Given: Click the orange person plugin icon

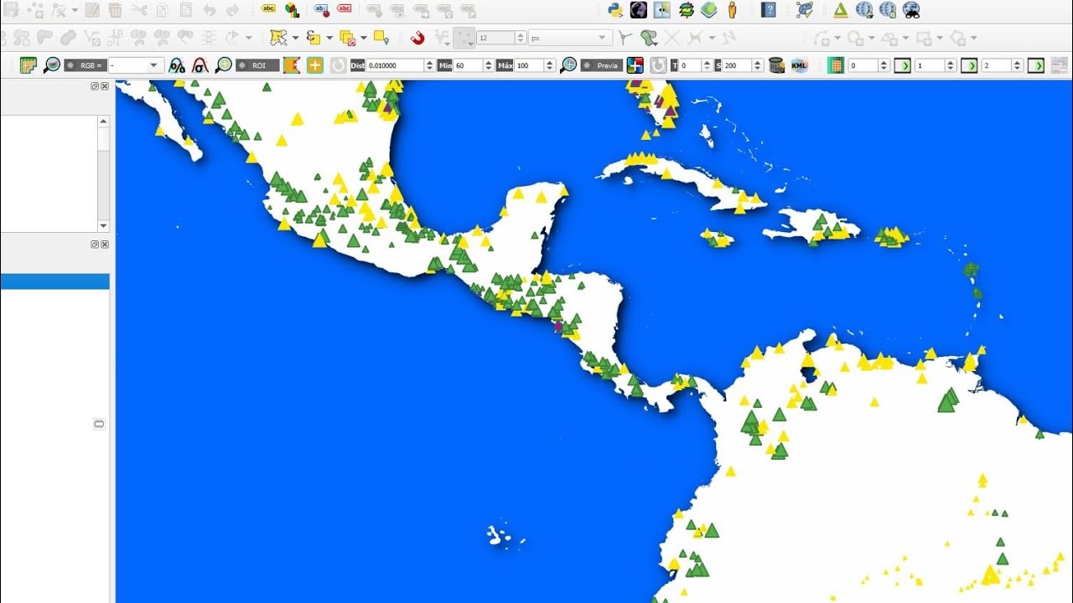Looking at the screenshot, I should [733, 10].
